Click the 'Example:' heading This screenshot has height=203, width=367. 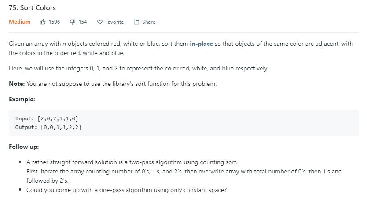[22, 100]
